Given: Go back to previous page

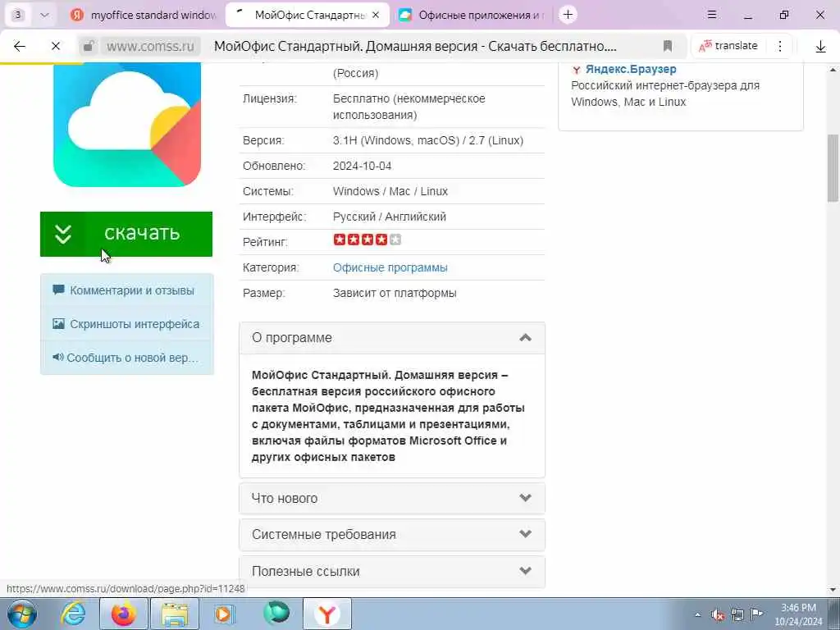Looking at the screenshot, I should [x=20, y=46].
